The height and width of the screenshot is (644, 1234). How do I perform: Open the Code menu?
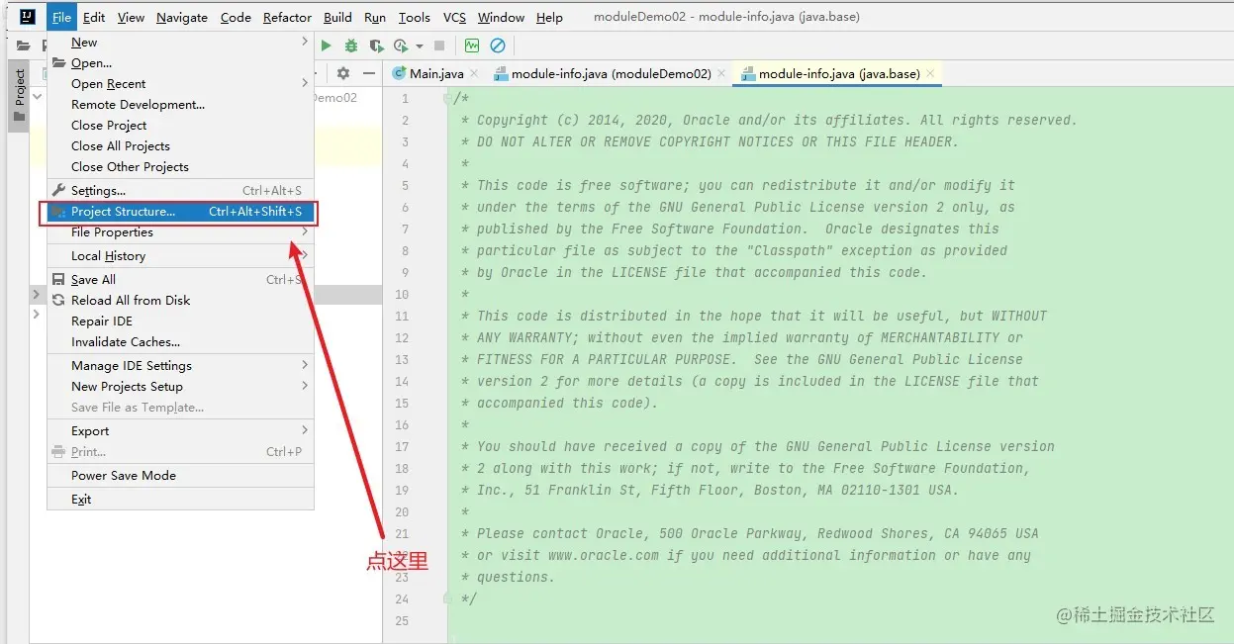(x=236, y=17)
